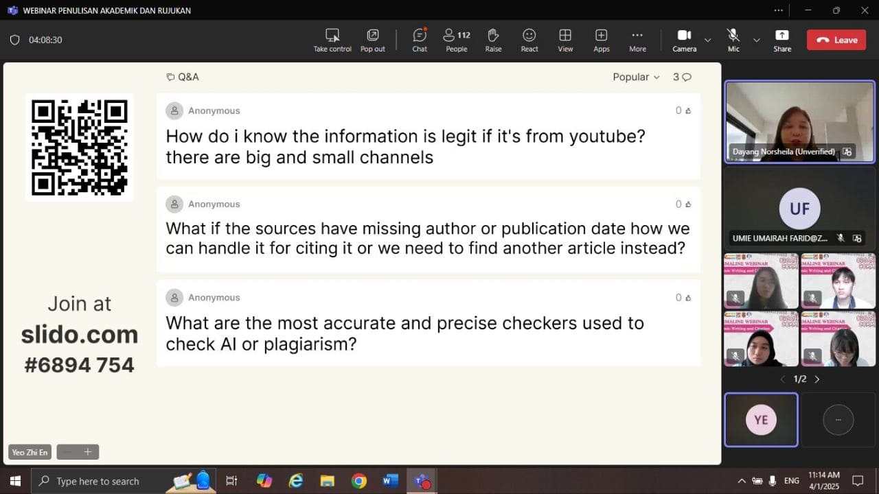Click the Take control button
The height and width of the screenshot is (494, 879).
(x=332, y=40)
